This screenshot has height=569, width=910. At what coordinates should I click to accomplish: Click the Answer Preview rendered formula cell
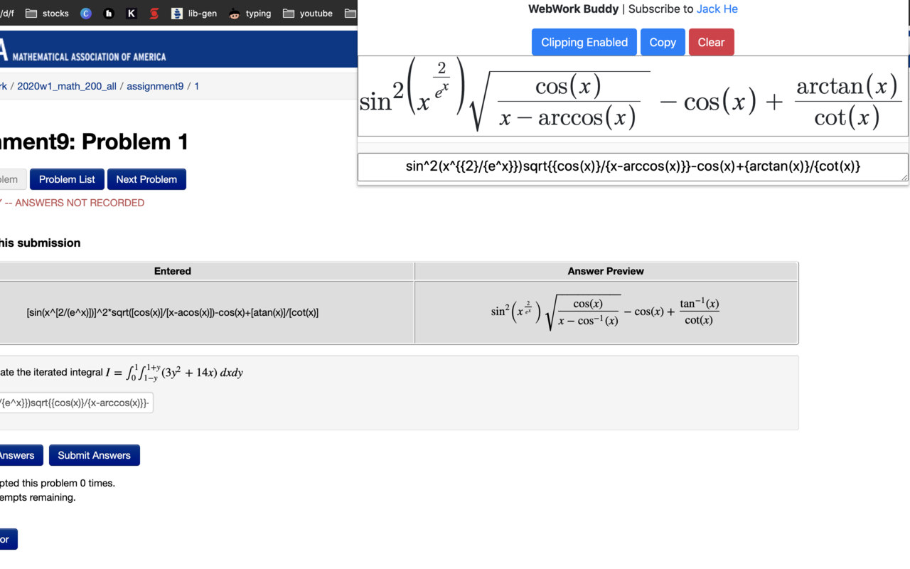(x=606, y=312)
